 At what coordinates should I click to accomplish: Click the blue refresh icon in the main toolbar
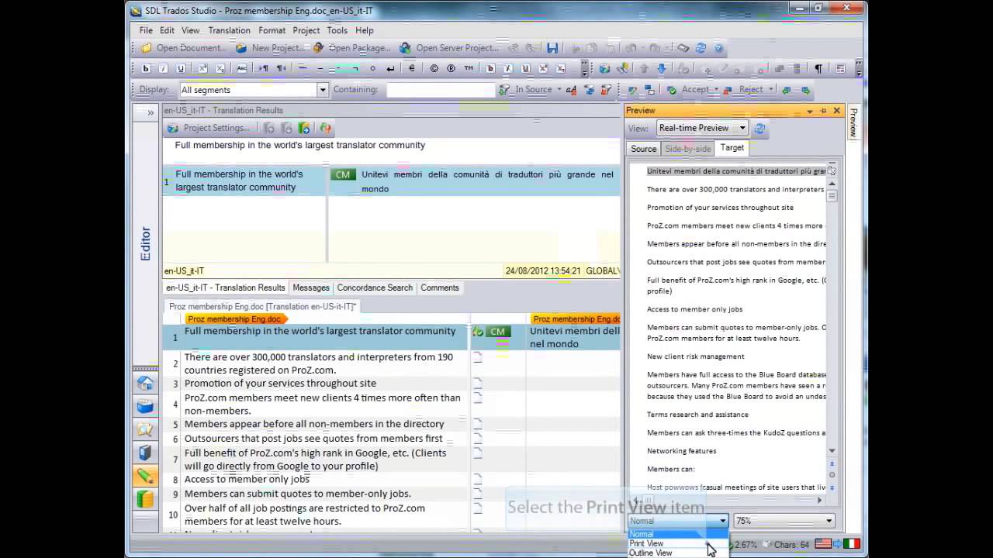tap(701, 48)
